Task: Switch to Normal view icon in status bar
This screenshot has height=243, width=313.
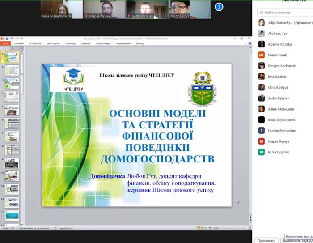Action: point(199,228)
